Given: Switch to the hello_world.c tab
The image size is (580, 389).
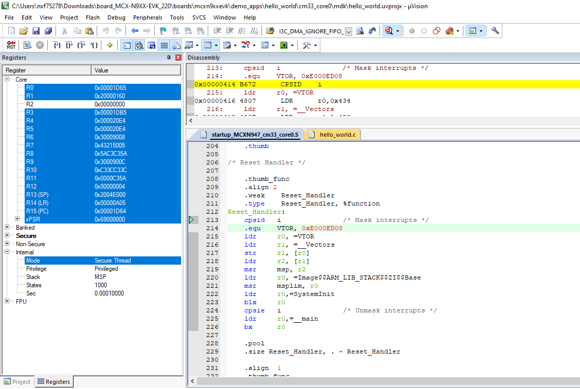Looking at the screenshot, I should (x=337, y=135).
